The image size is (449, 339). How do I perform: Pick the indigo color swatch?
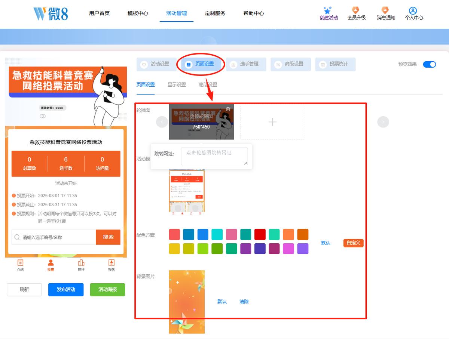(260, 249)
